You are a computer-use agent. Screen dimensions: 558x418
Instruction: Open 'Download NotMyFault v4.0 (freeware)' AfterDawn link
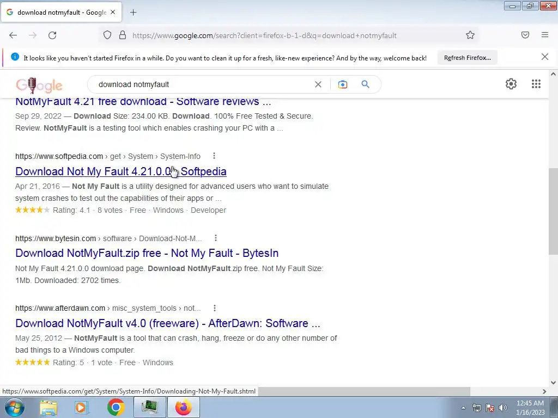pyautogui.click(x=168, y=323)
